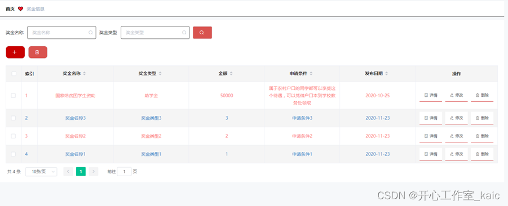Viewport: 508px width, 206px height.
Task: Click 删除 for 国家给贫困学生资助 row
Action: (x=482, y=95)
